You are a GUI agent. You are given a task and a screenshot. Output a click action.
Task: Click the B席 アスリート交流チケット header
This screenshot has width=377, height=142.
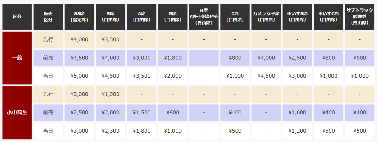(204, 17)
